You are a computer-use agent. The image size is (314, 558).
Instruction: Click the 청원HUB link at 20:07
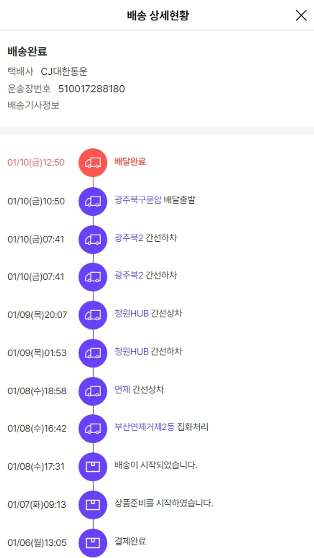(131, 313)
